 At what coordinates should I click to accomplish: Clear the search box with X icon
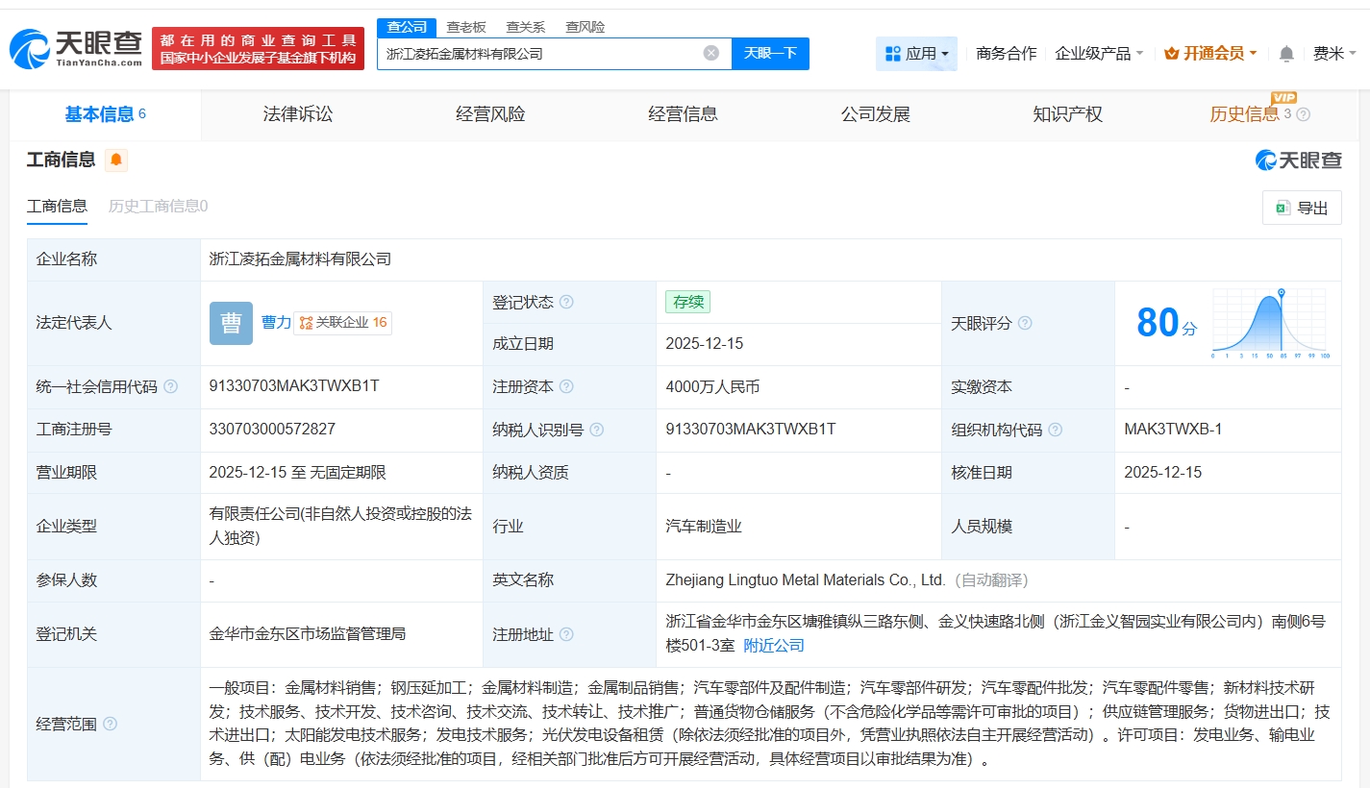710,54
